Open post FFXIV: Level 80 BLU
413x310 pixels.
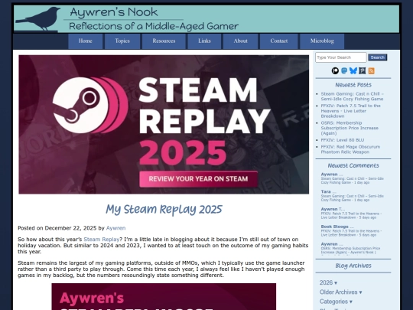point(343,140)
